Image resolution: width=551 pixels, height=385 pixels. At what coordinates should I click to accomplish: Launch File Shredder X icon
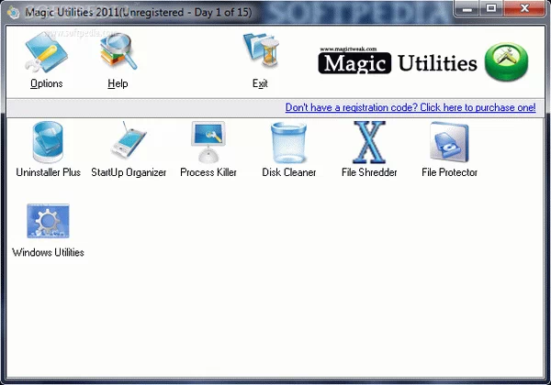tap(369, 142)
